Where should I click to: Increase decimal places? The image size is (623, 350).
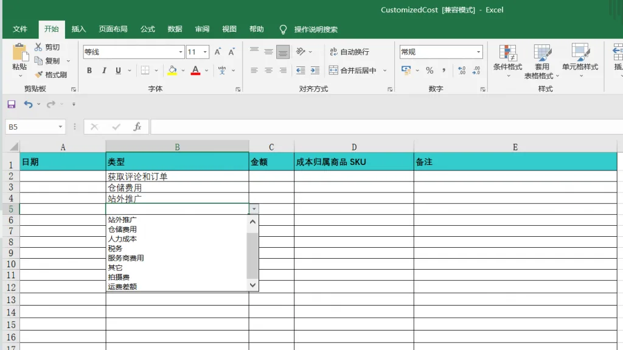462,71
